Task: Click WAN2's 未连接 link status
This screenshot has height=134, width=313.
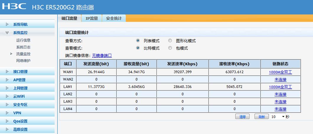Action: point(281,80)
